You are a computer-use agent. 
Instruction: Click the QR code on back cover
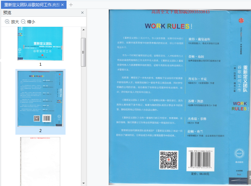point(169,160)
